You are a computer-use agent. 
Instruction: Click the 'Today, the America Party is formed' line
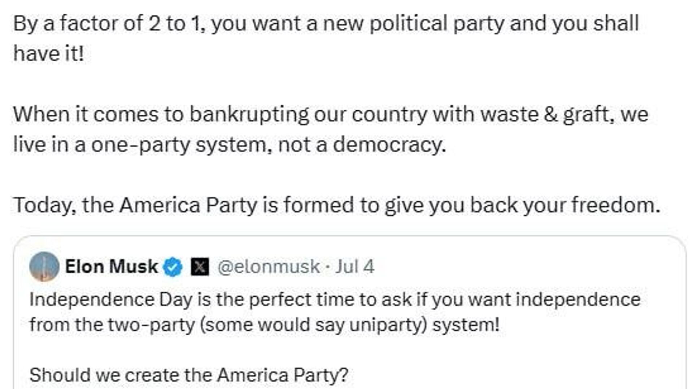337,205
